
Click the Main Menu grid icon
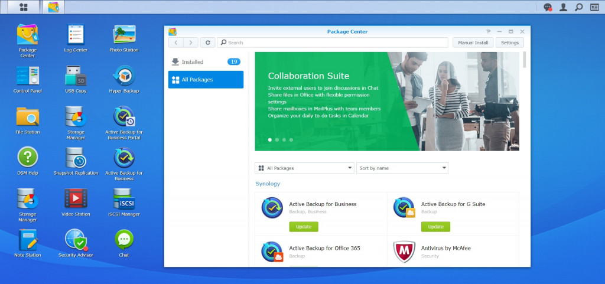tap(24, 7)
